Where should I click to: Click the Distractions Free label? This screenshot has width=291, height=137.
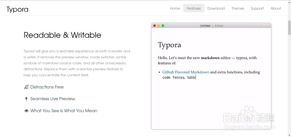coord(47,87)
